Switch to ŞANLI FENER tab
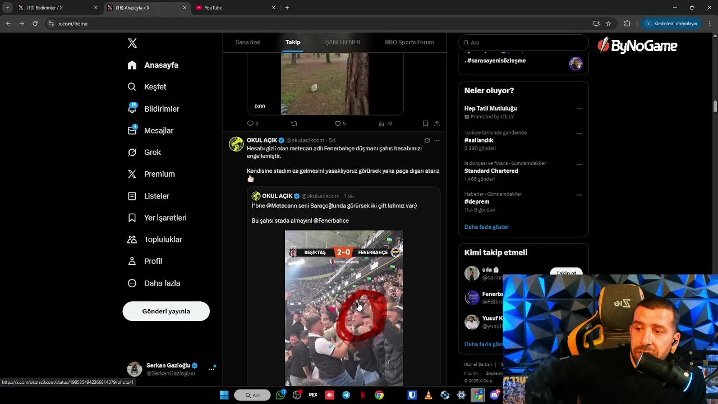This screenshot has height=404, width=718. click(x=343, y=42)
